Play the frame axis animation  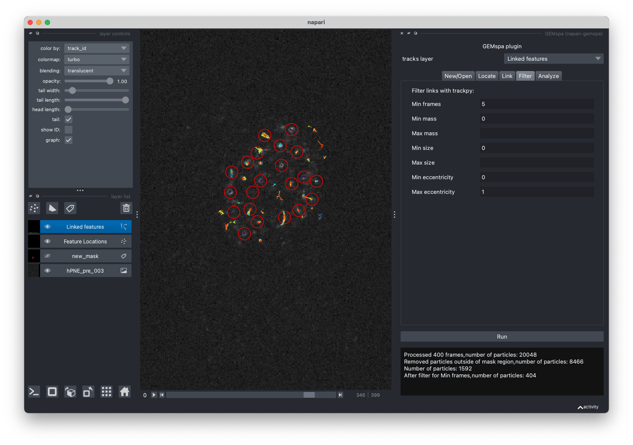click(x=154, y=395)
